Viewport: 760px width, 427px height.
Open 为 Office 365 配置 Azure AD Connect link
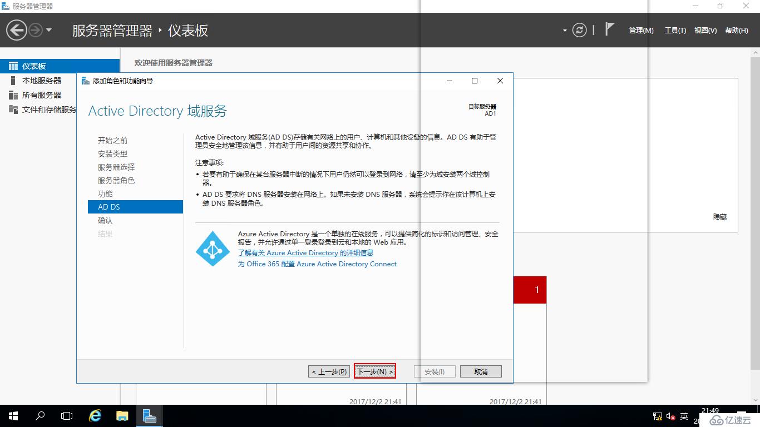click(x=317, y=264)
